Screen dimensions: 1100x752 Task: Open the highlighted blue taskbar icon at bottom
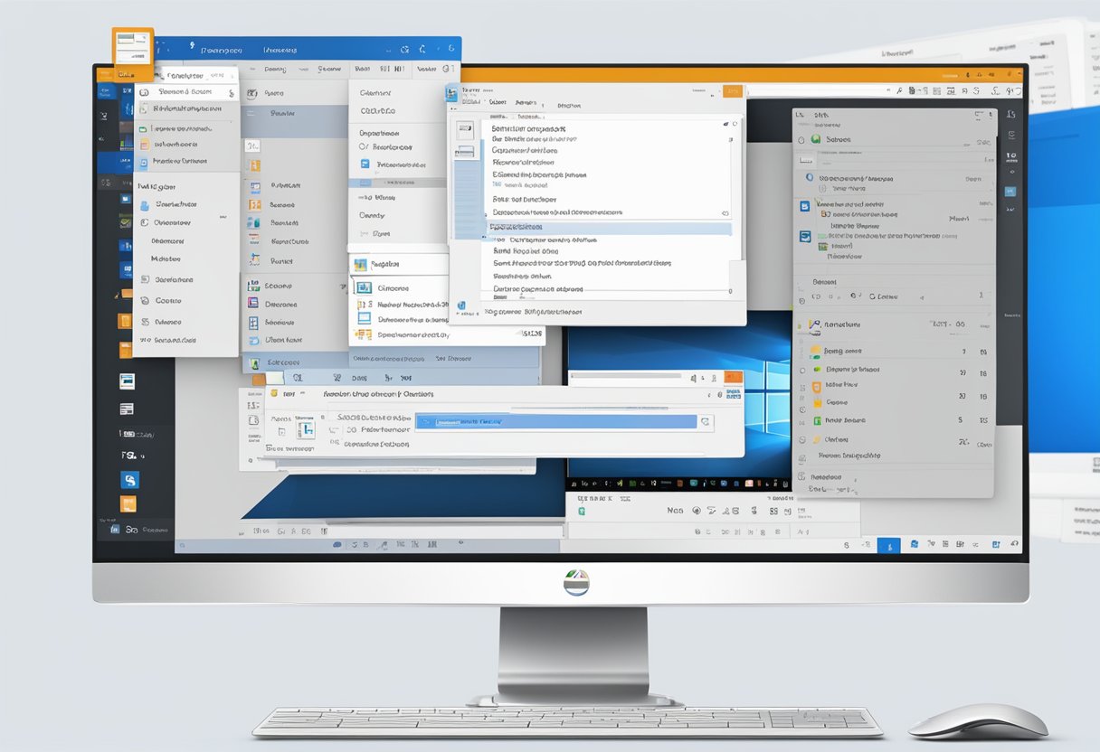[x=888, y=545]
